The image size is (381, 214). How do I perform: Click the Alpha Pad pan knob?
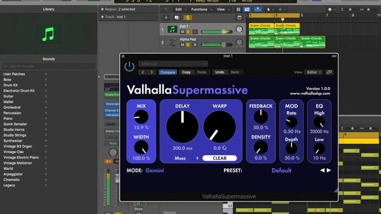tap(239, 43)
